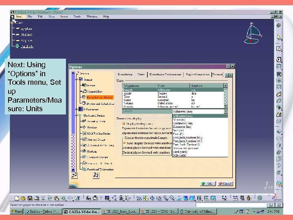293x220 pixels.
Task: Click the Fit All In view icon
Action: (146, 198)
